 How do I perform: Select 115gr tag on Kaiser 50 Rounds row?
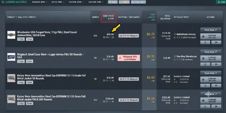(21, 82)
